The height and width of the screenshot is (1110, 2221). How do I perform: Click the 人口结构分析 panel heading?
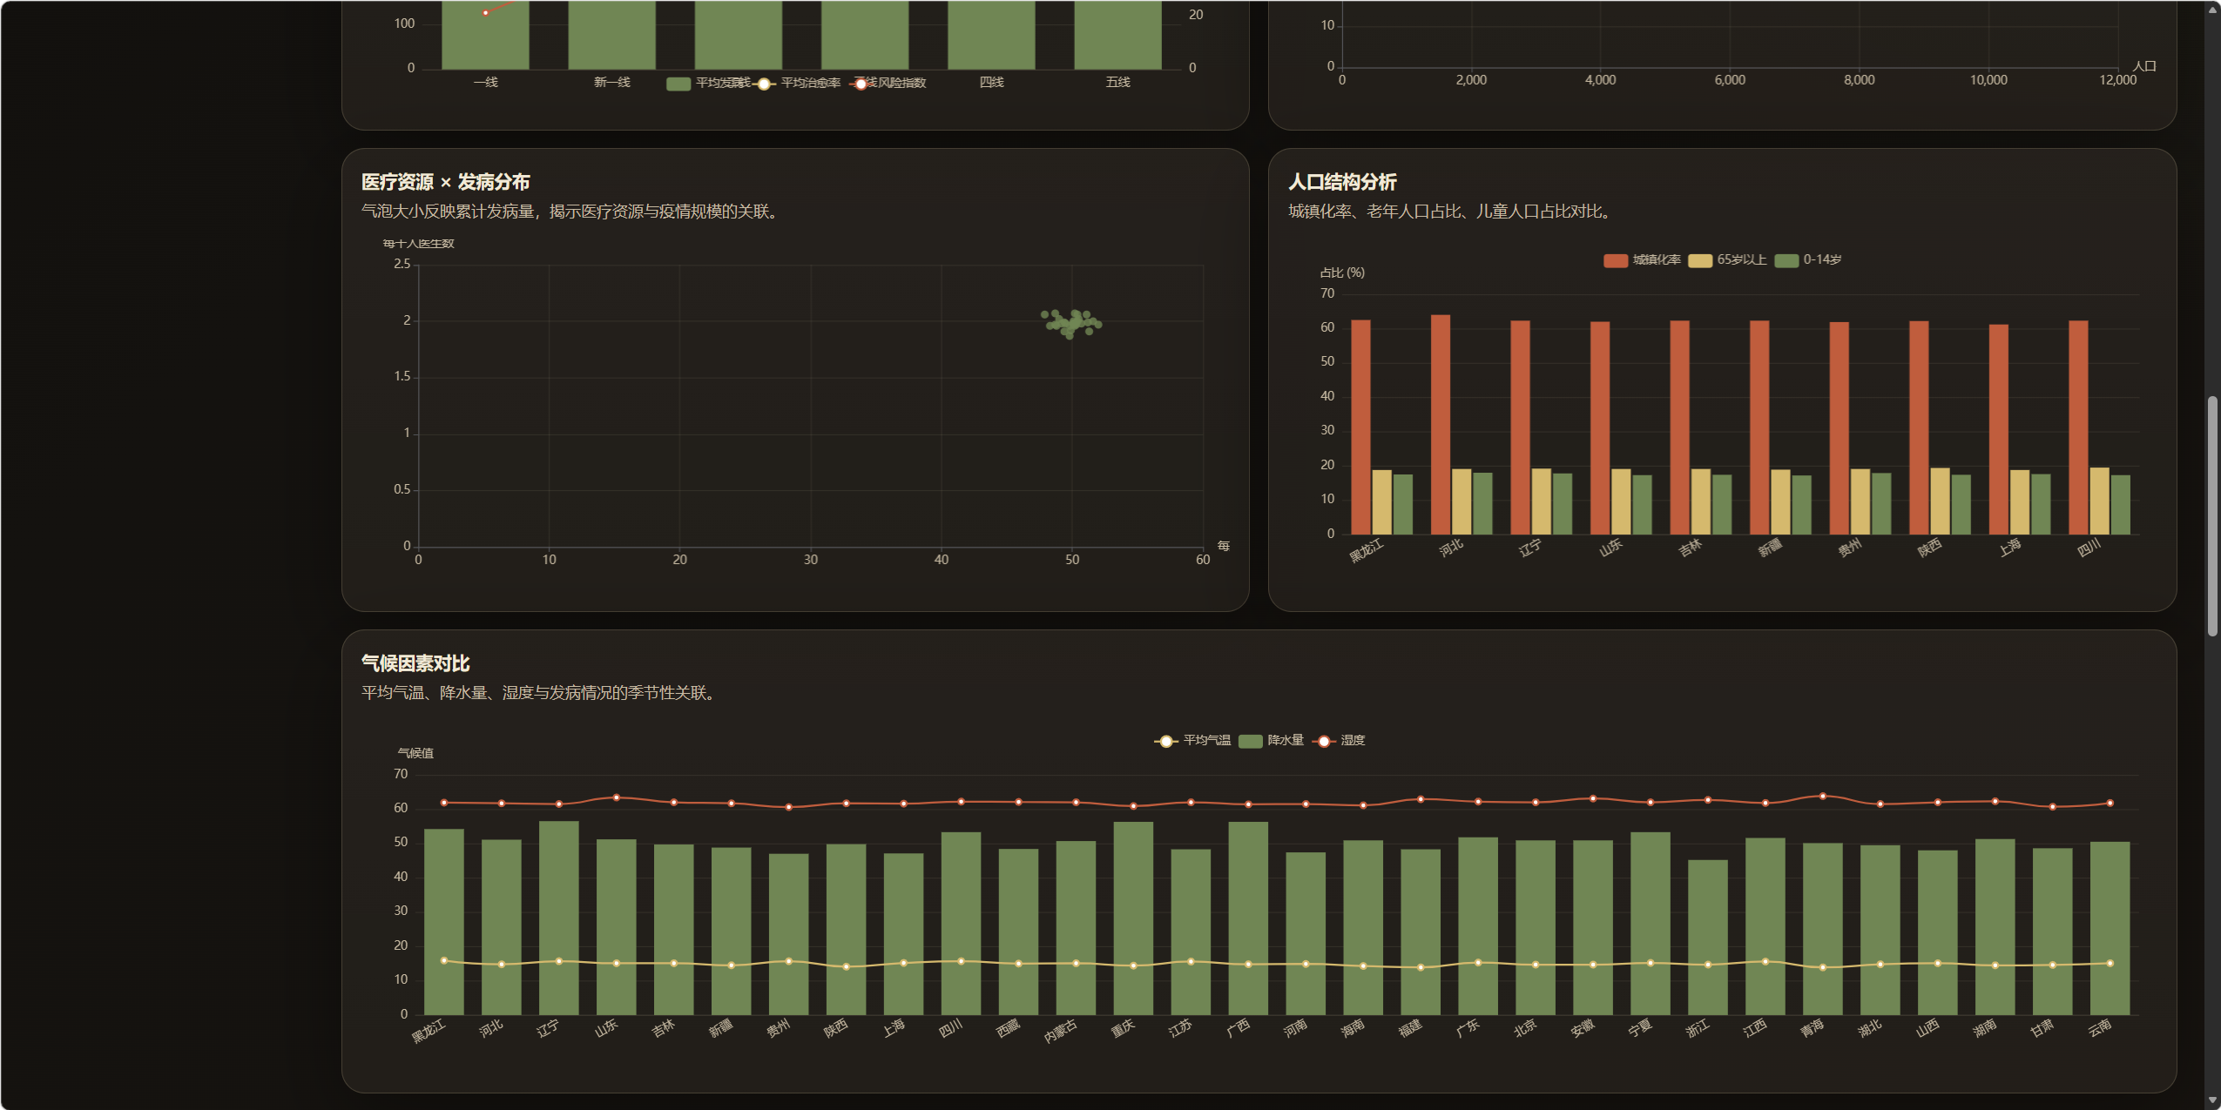[x=1341, y=182]
